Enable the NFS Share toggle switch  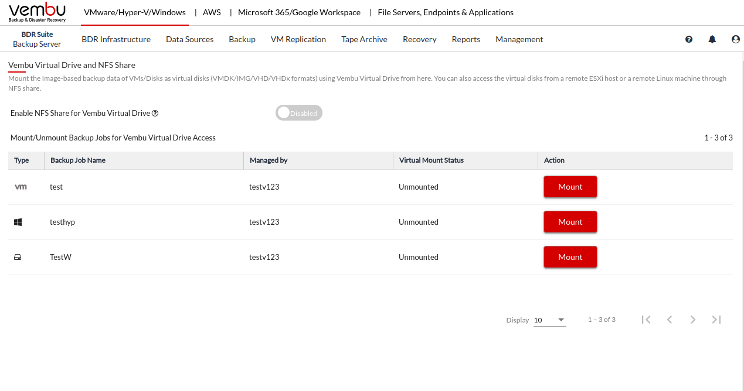point(299,113)
